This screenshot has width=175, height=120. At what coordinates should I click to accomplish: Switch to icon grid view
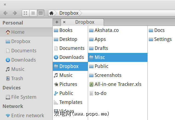point(25,13)
